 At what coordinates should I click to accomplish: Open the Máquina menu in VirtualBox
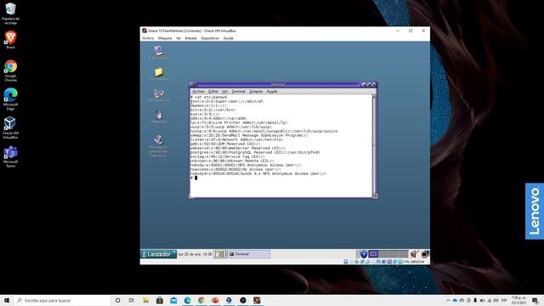click(165, 38)
